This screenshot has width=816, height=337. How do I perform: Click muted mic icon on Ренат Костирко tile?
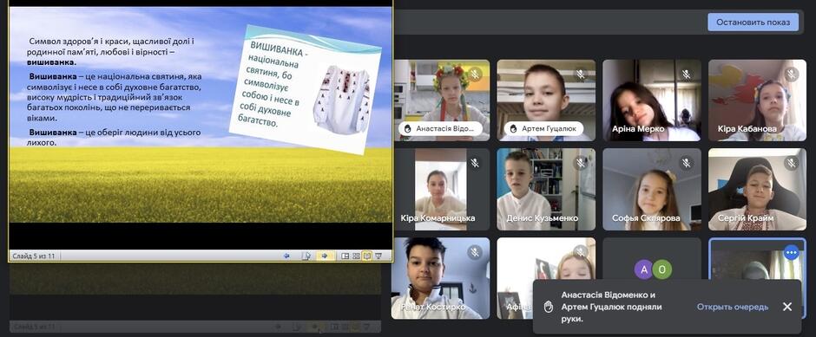pyautogui.click(x=475, y=252)
